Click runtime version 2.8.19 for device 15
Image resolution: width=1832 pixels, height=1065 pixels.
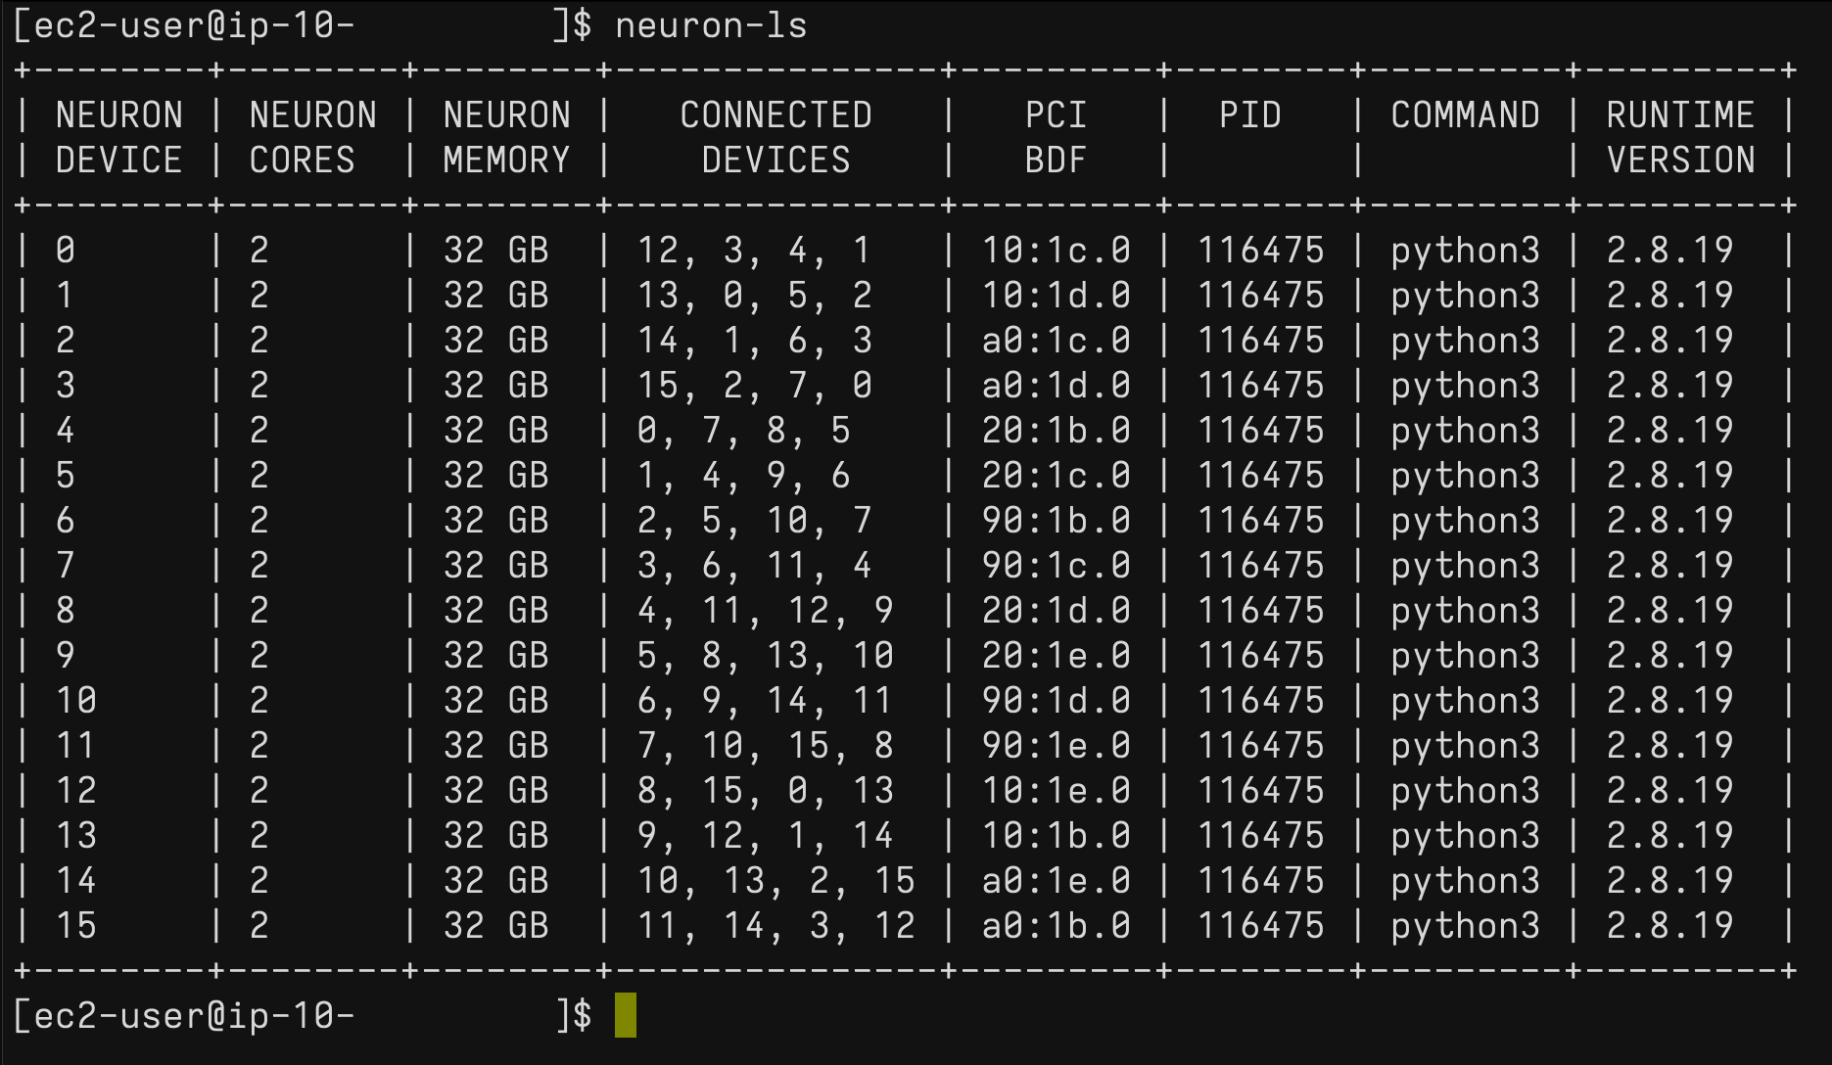(x=1670, y=924)
